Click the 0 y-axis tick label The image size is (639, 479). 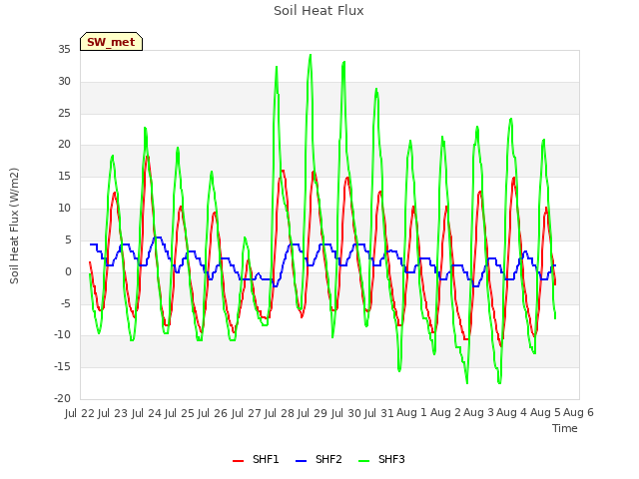click(68, 271)
